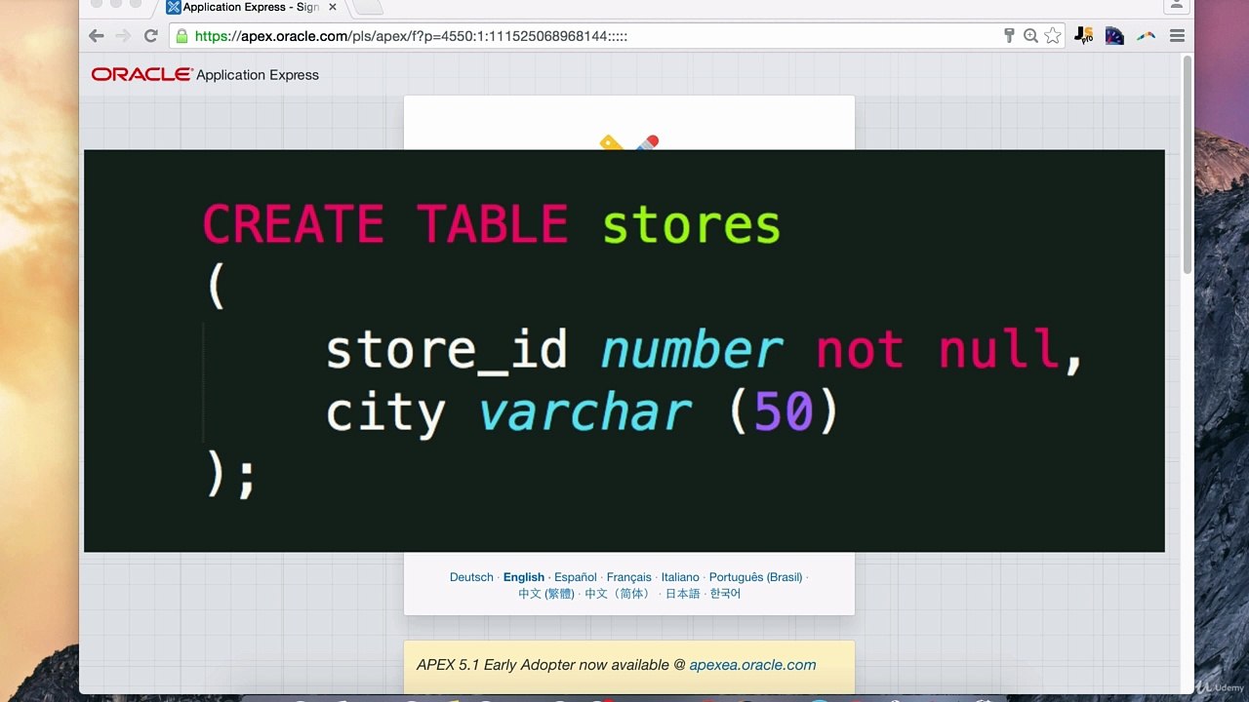Click the saved password key icon
Screen dimensions: 1249x702
pyautogui.click(x=1009, y=36)
